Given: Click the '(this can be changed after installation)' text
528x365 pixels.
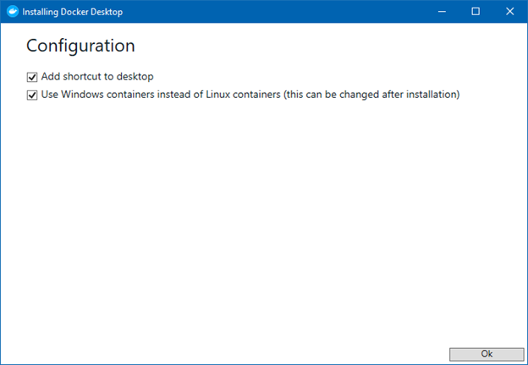Looking at the screenshot, I should click(x=371, y=95).
